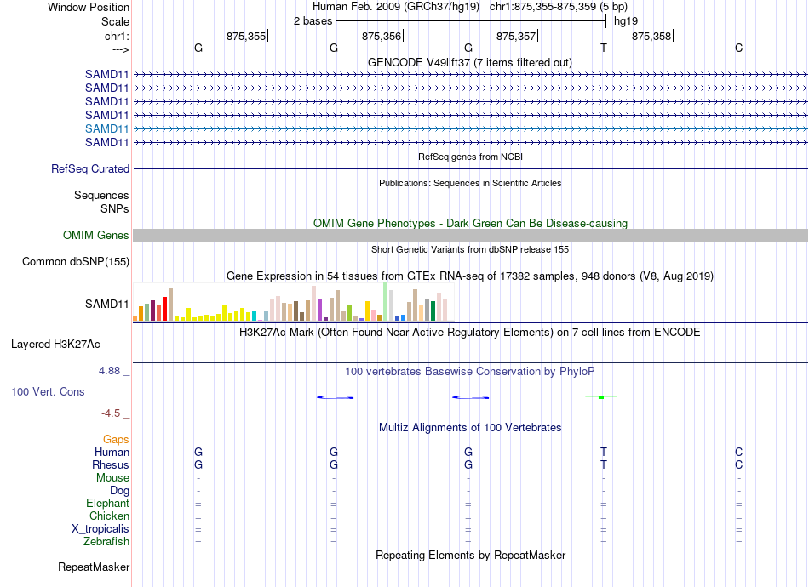Click T base in the Human alignment row
Viewport: 809px width, 587px height.
(x=604, y=452)
